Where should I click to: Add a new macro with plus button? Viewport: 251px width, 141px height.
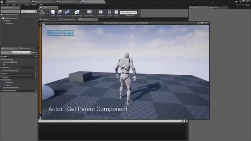pos(36,74)
